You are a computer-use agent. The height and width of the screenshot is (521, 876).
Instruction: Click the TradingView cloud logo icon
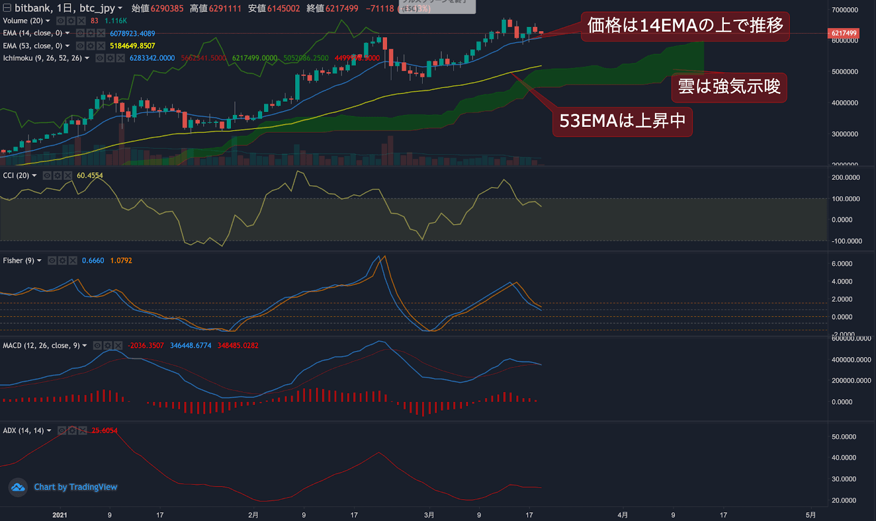point(18,487)
